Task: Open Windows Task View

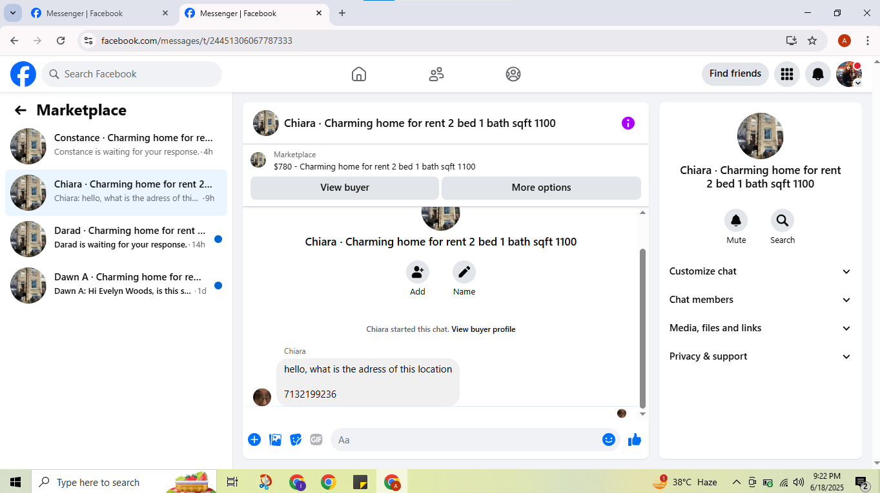Action: [x=232, y=482]
